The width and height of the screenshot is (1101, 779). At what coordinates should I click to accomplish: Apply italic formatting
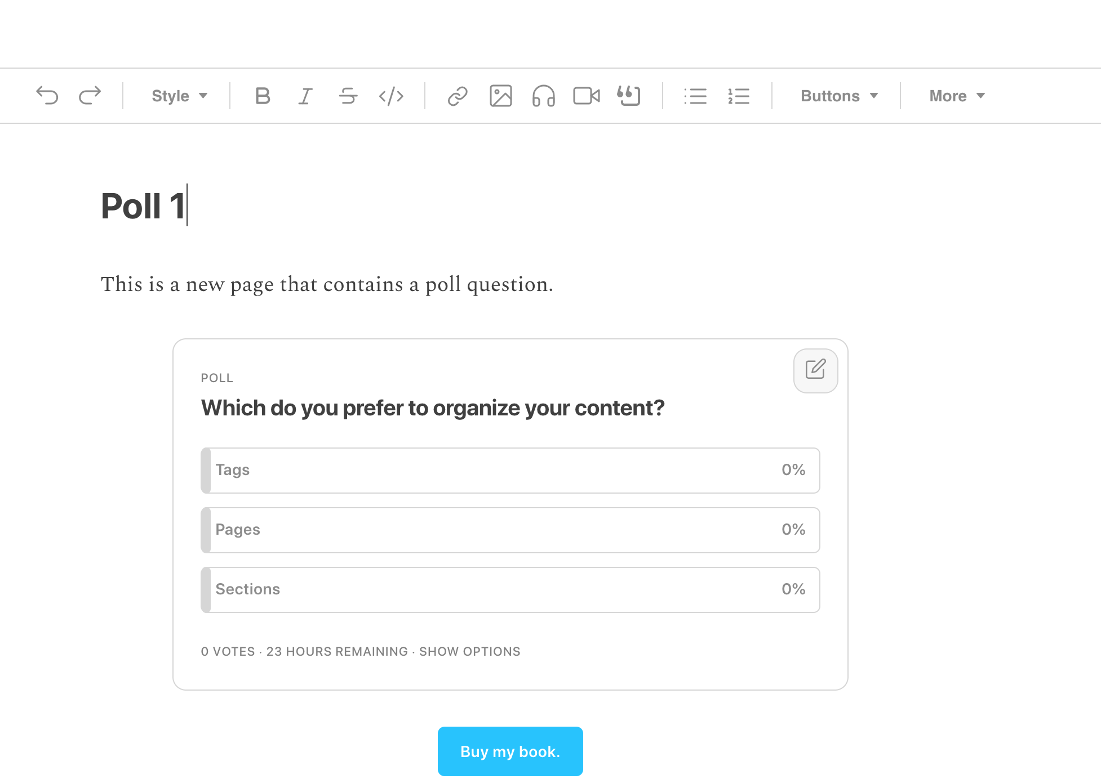point(305,96)
